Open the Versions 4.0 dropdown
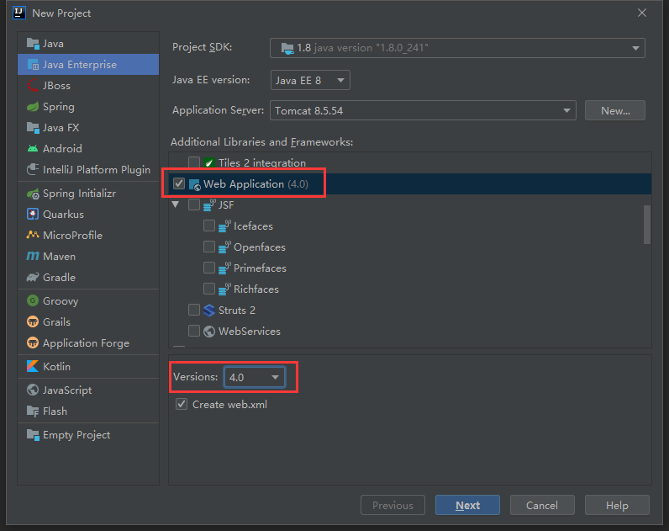The width and height of the screenshot is (669, 531). coord(255,377)
